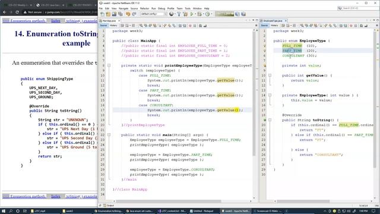
Task: Open the Navigate menu
Action: click(123, 8)
